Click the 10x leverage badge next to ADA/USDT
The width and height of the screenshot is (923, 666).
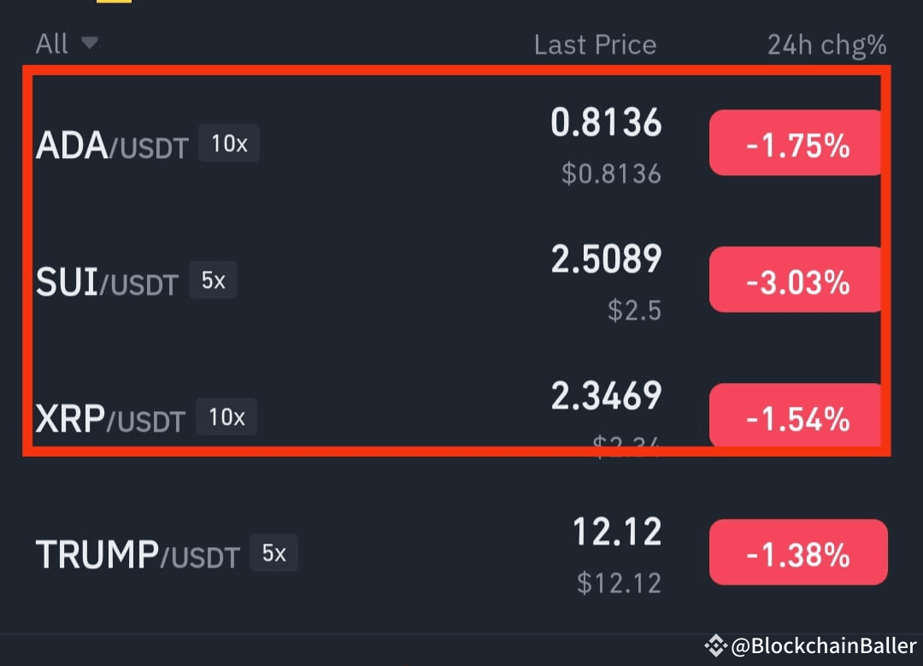click(x=228, y=143)
